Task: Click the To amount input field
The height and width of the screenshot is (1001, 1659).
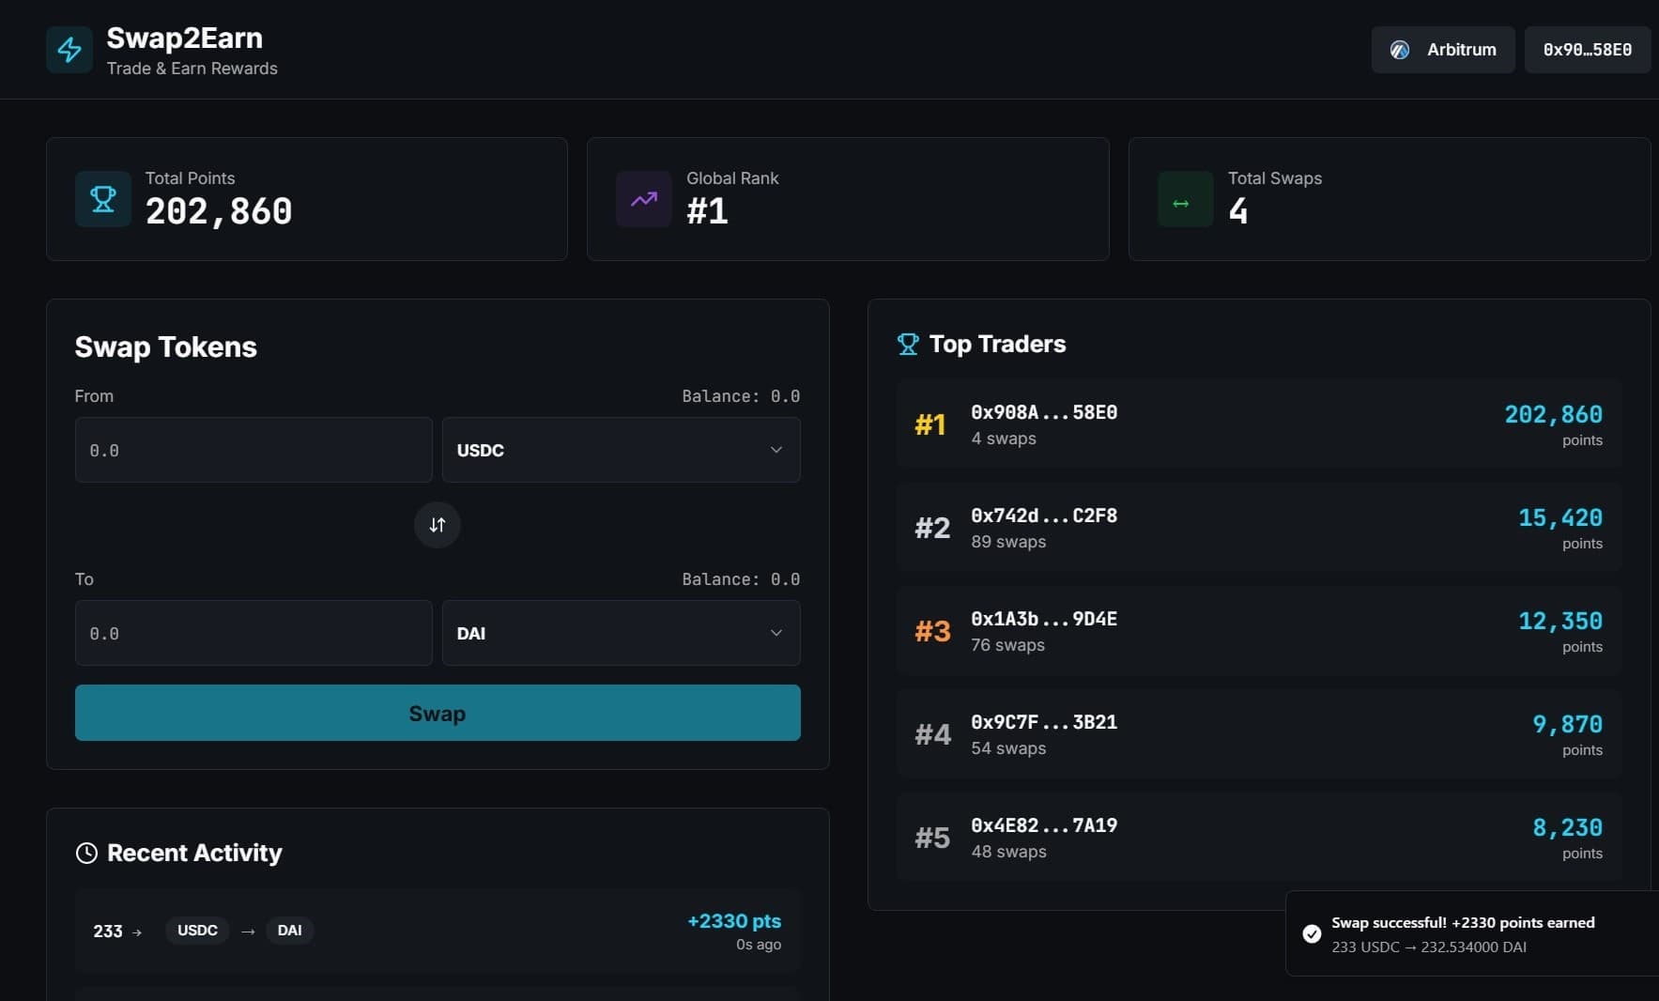Action: coord(253,634)
